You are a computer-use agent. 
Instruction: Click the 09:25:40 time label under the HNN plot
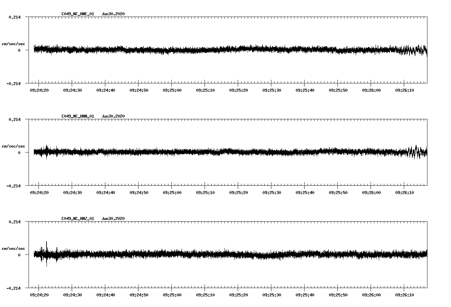(x=305, y=192)
